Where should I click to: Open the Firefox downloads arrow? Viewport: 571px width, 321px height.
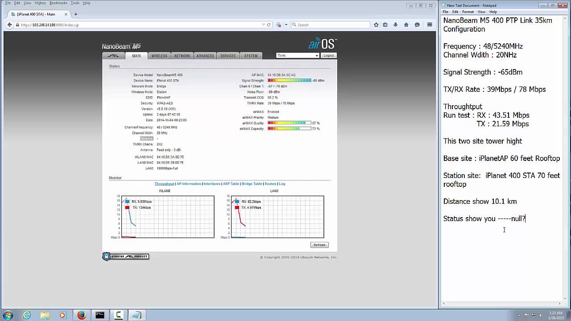point(395,25)
